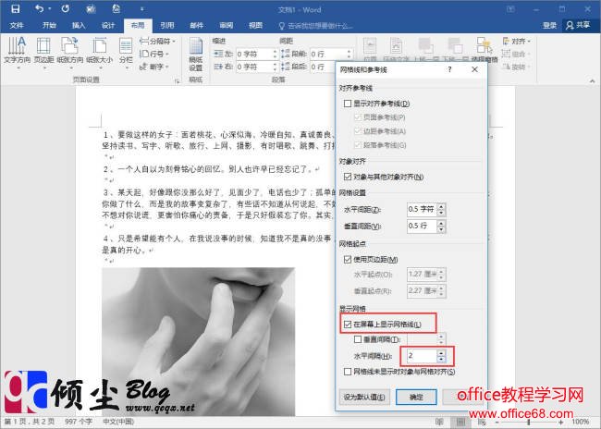The width and height of the screenshot is (601, 429).
Task: Switch to print layout view in status bar
Action: (460, 422)
